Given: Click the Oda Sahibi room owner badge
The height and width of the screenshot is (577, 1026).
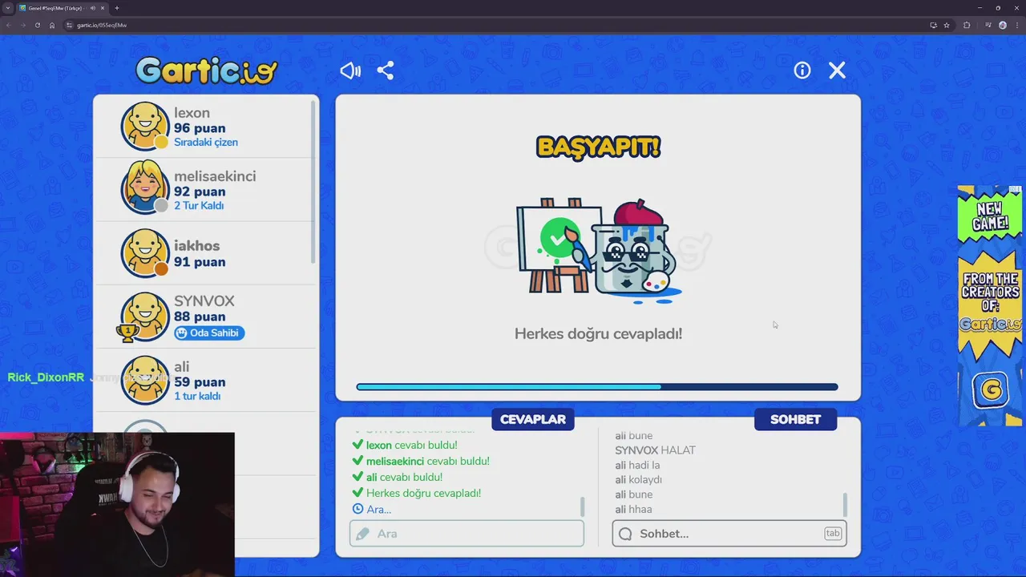Looking at the screenshot, I should [x=209, y=333].
